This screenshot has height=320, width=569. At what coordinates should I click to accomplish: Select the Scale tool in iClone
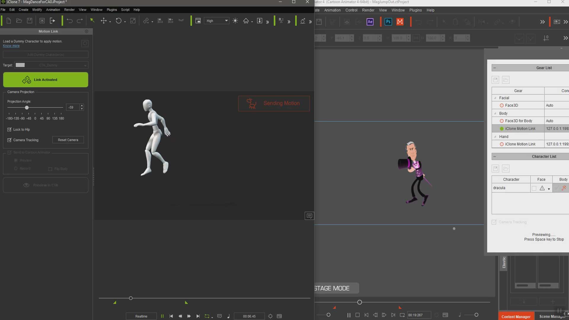tap(133, 21)
